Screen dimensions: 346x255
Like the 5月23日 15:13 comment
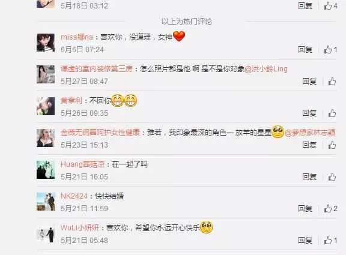[x=332, y=145]
